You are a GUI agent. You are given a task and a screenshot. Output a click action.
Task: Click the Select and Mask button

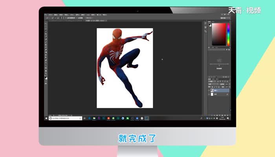coord(88,18)
